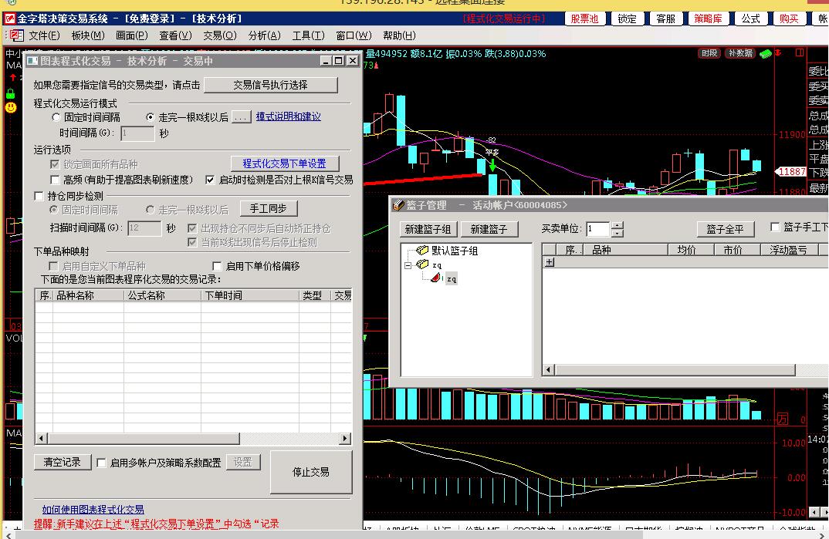Click the 购买 button in top bar
This screenshot has width=829, height=539.
coord(789,19)
